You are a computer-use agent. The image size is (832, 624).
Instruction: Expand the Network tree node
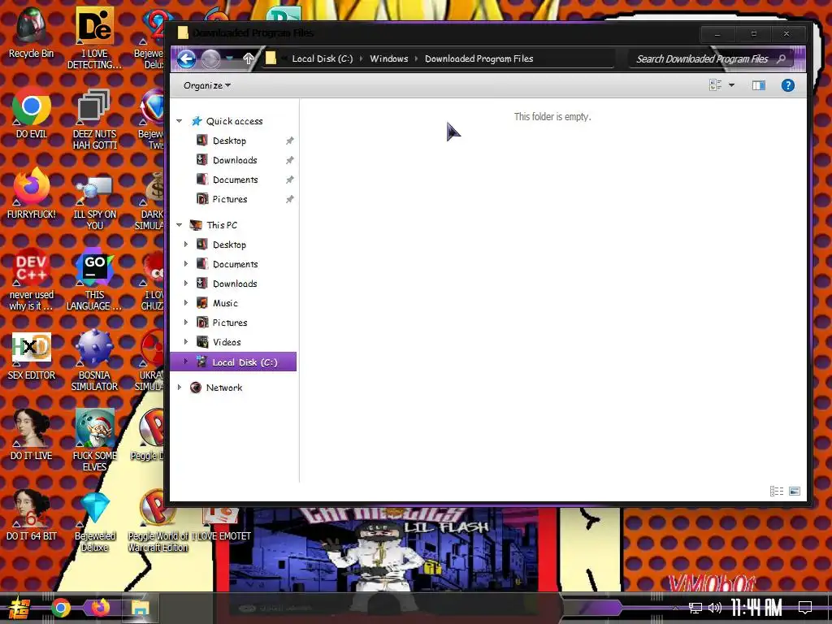click(x=180, y=388)
